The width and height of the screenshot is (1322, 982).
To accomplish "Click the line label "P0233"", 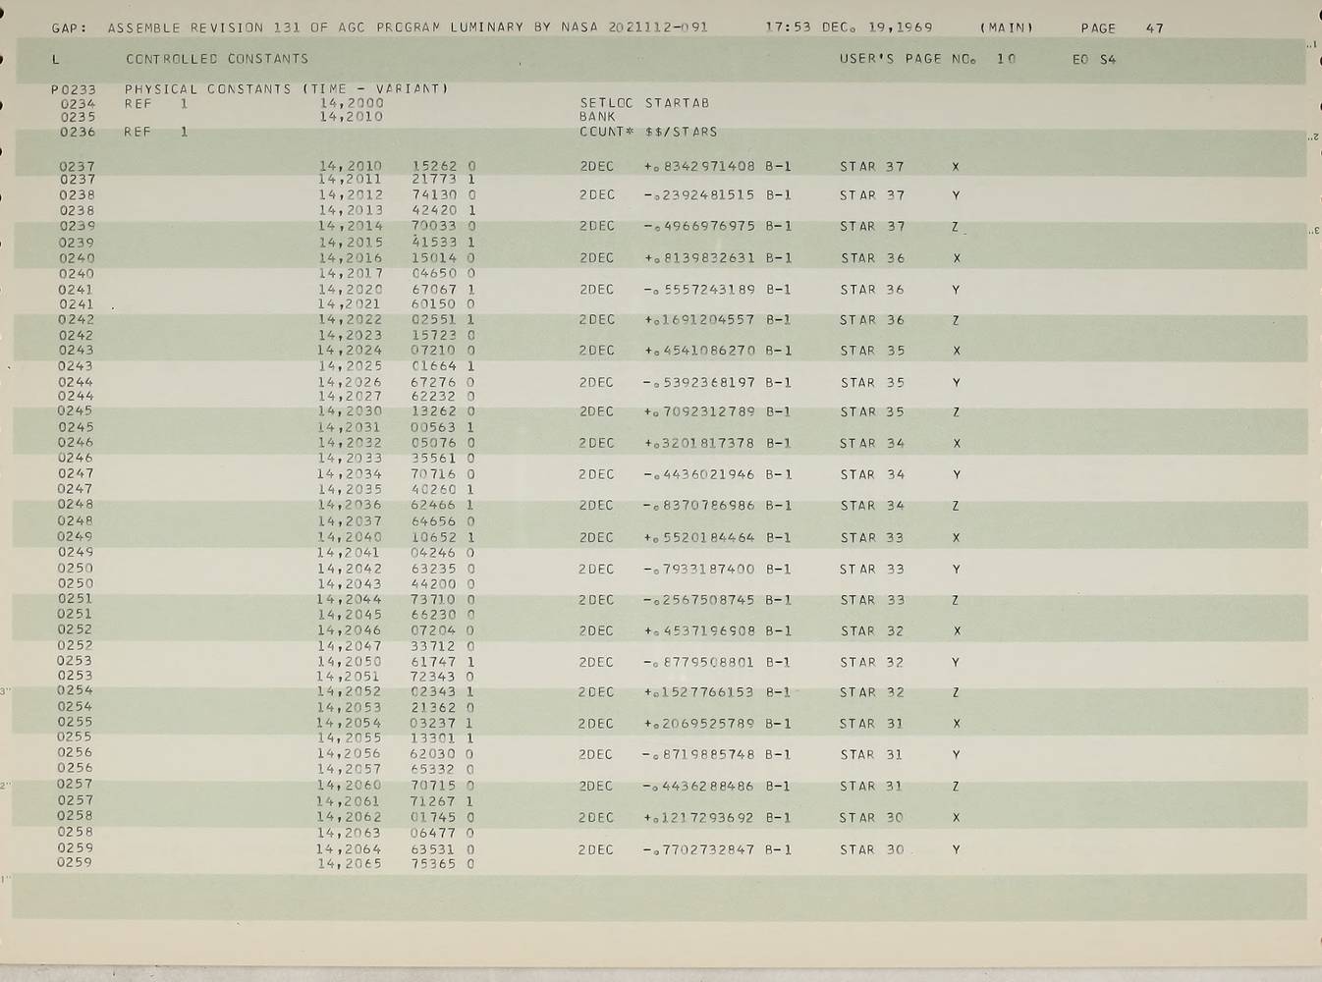I will [x=74, y=89].
